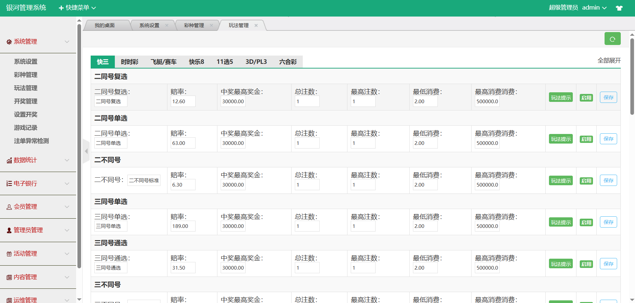Open the admin user dropdown
This screenshot has height=303, width=635.
tap(594, 8)
